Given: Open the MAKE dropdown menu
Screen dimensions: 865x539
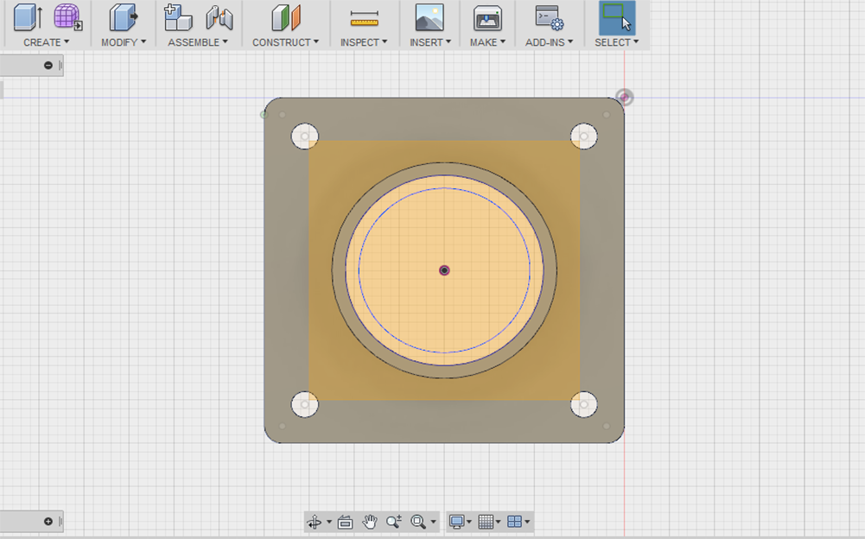Looking at the screenshot, I should coord(487,42).
